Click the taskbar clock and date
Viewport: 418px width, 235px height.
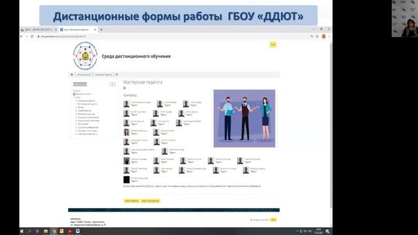319,231
